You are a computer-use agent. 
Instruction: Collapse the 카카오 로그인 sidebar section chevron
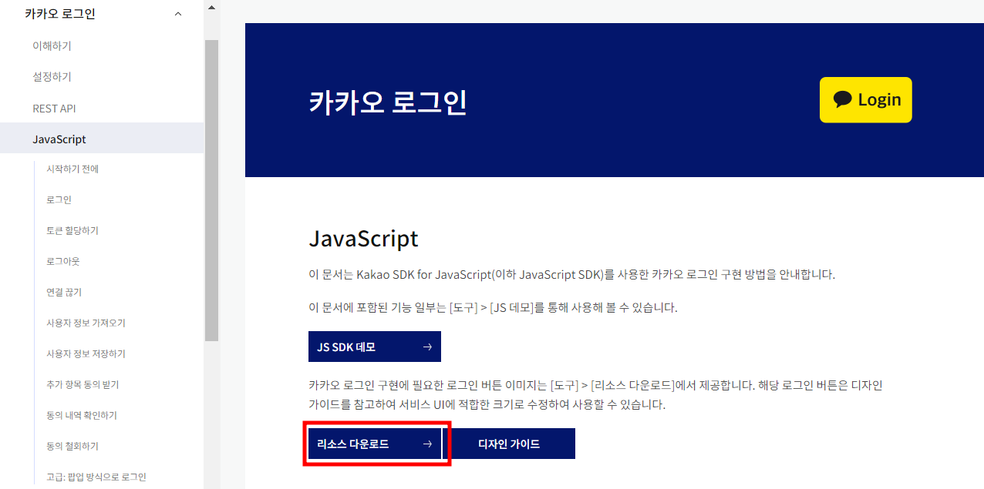click(179, 14)
